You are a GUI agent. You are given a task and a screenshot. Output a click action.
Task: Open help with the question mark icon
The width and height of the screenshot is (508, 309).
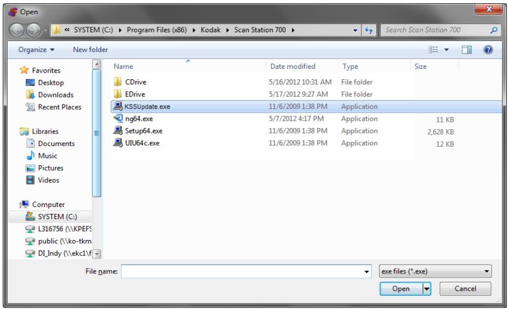[488, 50]
